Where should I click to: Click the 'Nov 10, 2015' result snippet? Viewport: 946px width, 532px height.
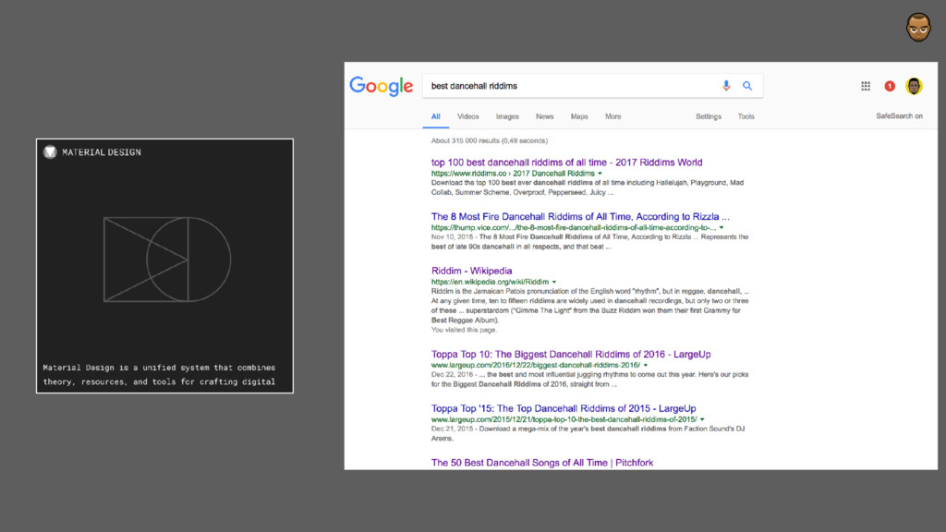pos(589,242)
